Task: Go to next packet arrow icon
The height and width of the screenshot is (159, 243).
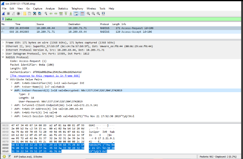Action: pos(56,14)
